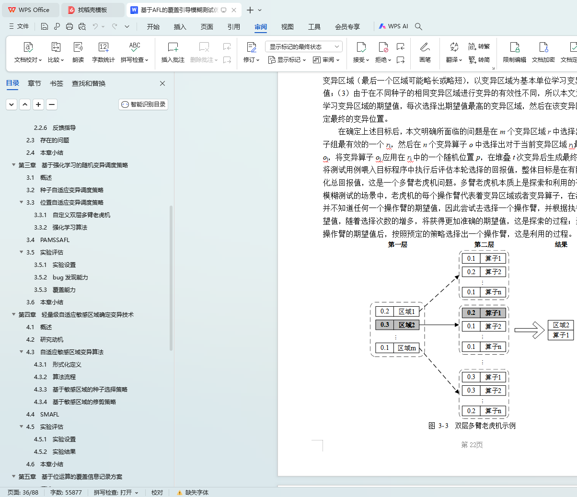Screen dimensions: 577x497
Task: Click the 修订 track changes icon
Action: click(251, 47)
